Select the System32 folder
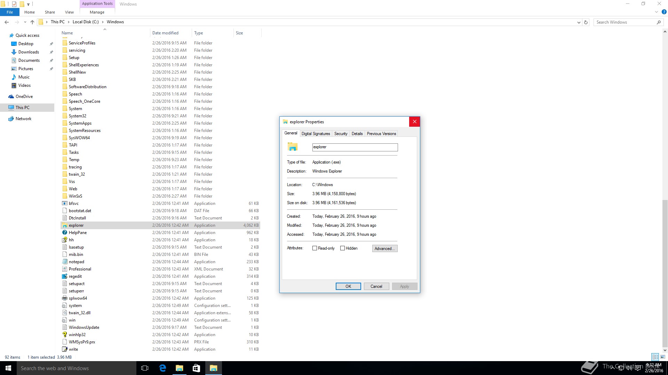The image size is (668, 375). 78,116
